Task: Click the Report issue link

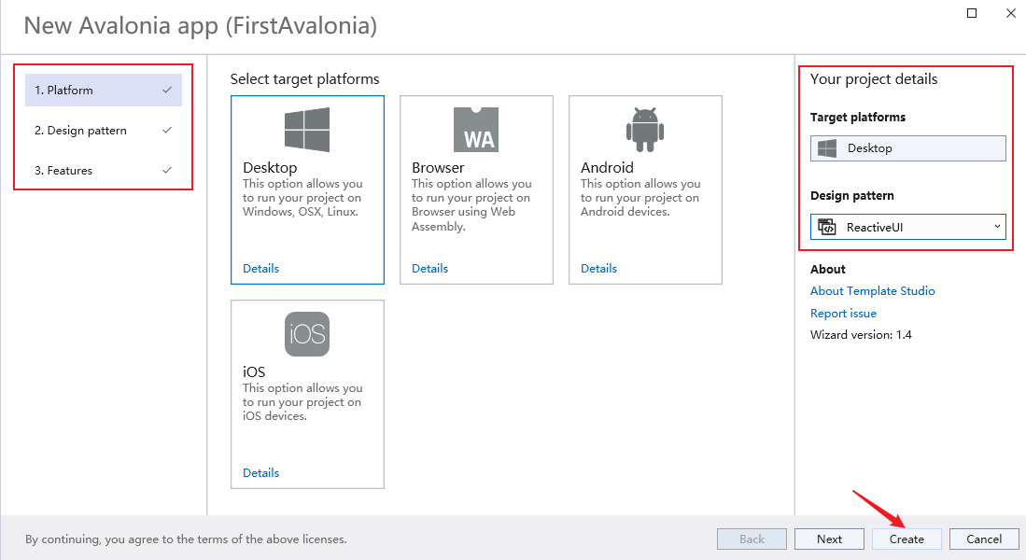Action: (843, 314)
